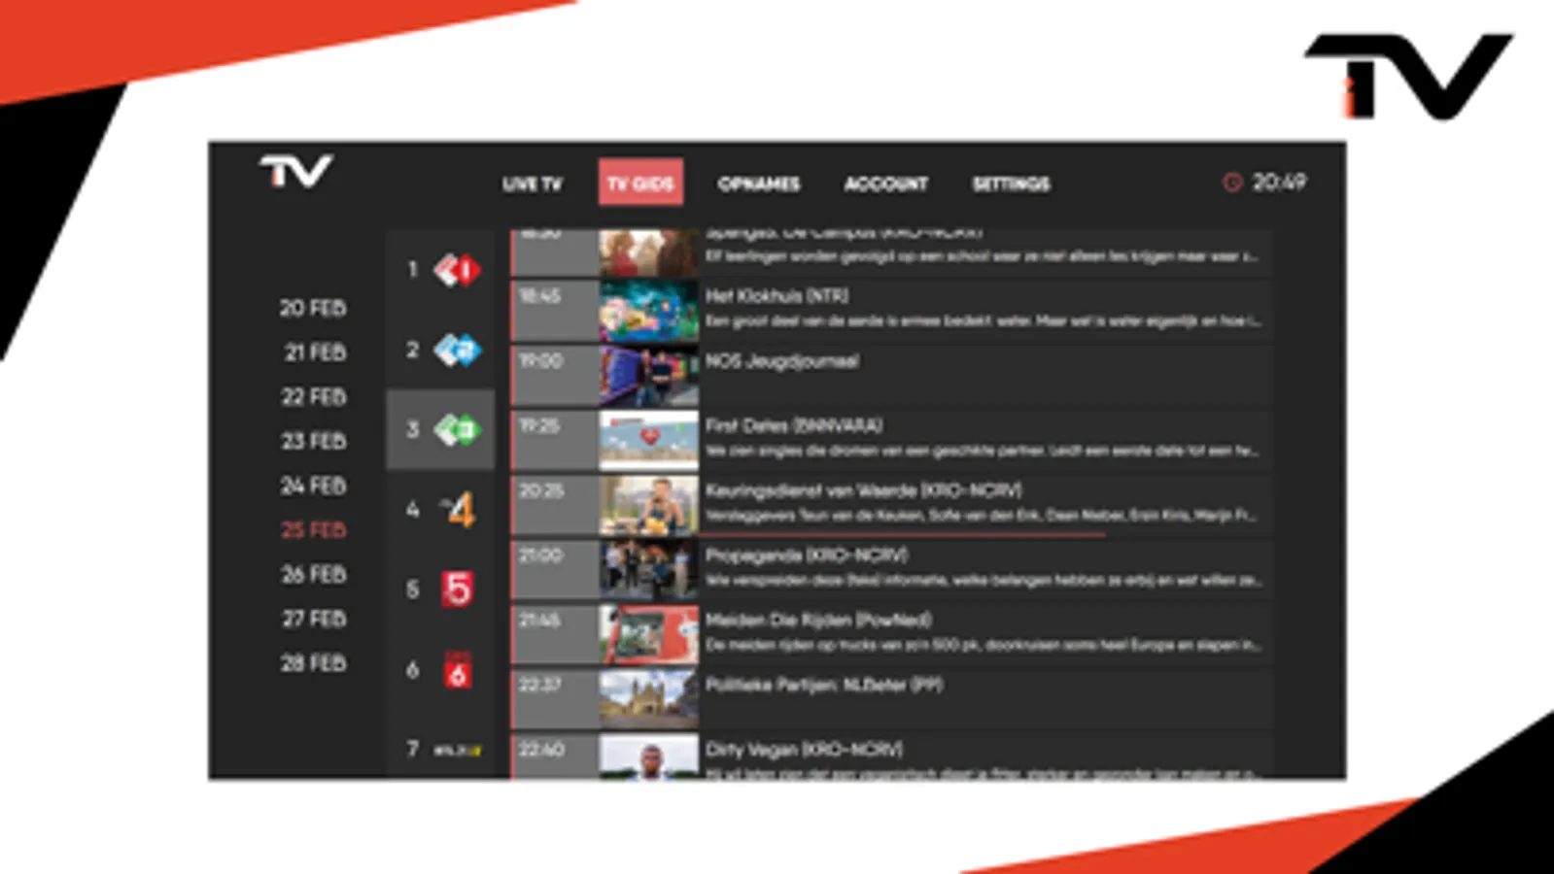Select the 19:25 time slot

[555, 440]
